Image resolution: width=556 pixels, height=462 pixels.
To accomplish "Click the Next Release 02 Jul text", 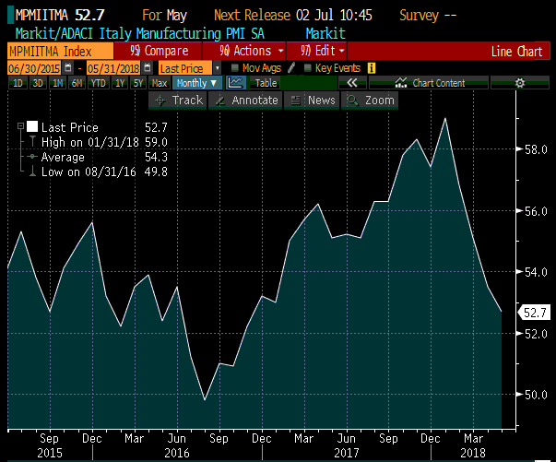I will (293, 16).
